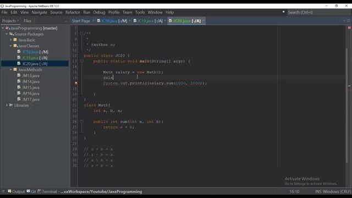Click the JC19.java file icon in tree
Image resolution: width=352 pixels, height=198 pixels.
tap(19, 57)
